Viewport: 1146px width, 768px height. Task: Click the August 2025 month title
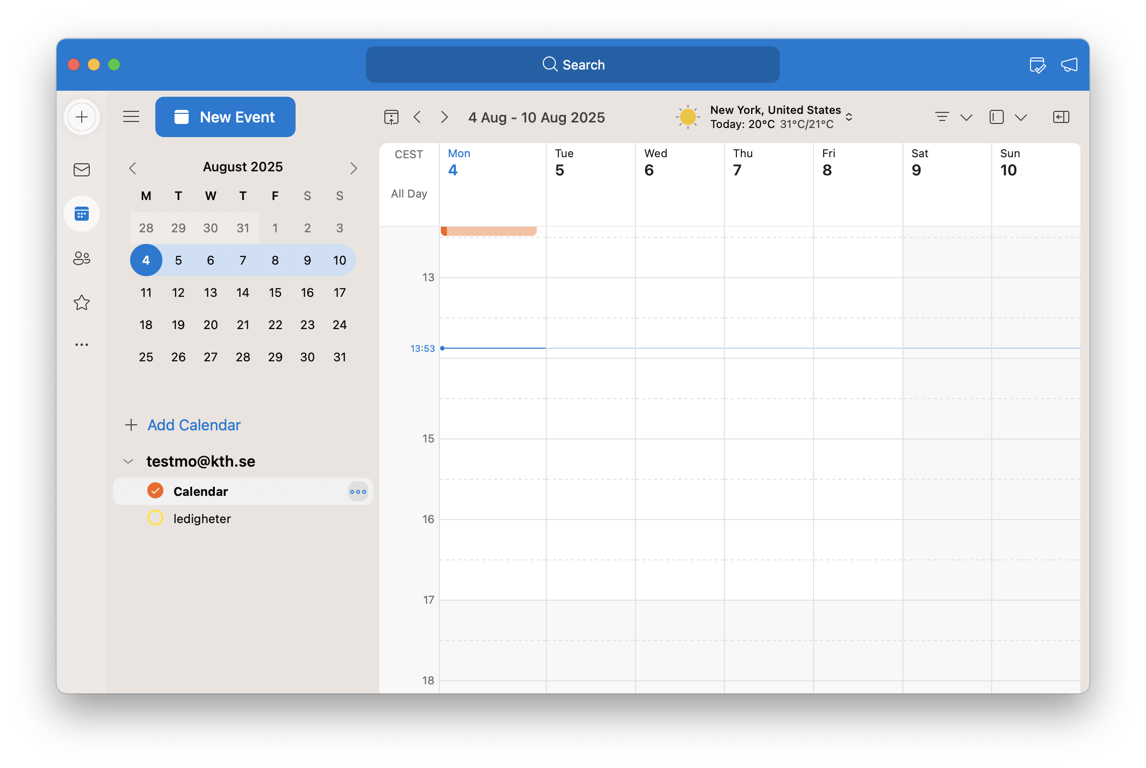(x=243, y=167)
